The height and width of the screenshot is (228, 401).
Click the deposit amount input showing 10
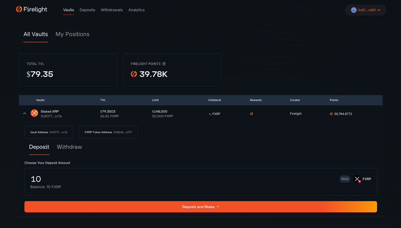tap(36, 179)
